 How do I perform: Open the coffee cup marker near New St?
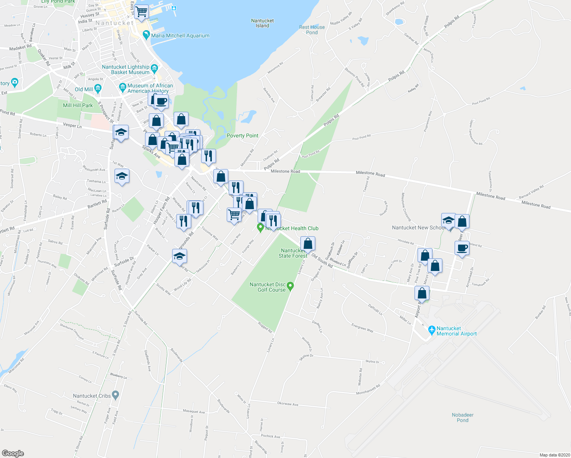(161, 102)
